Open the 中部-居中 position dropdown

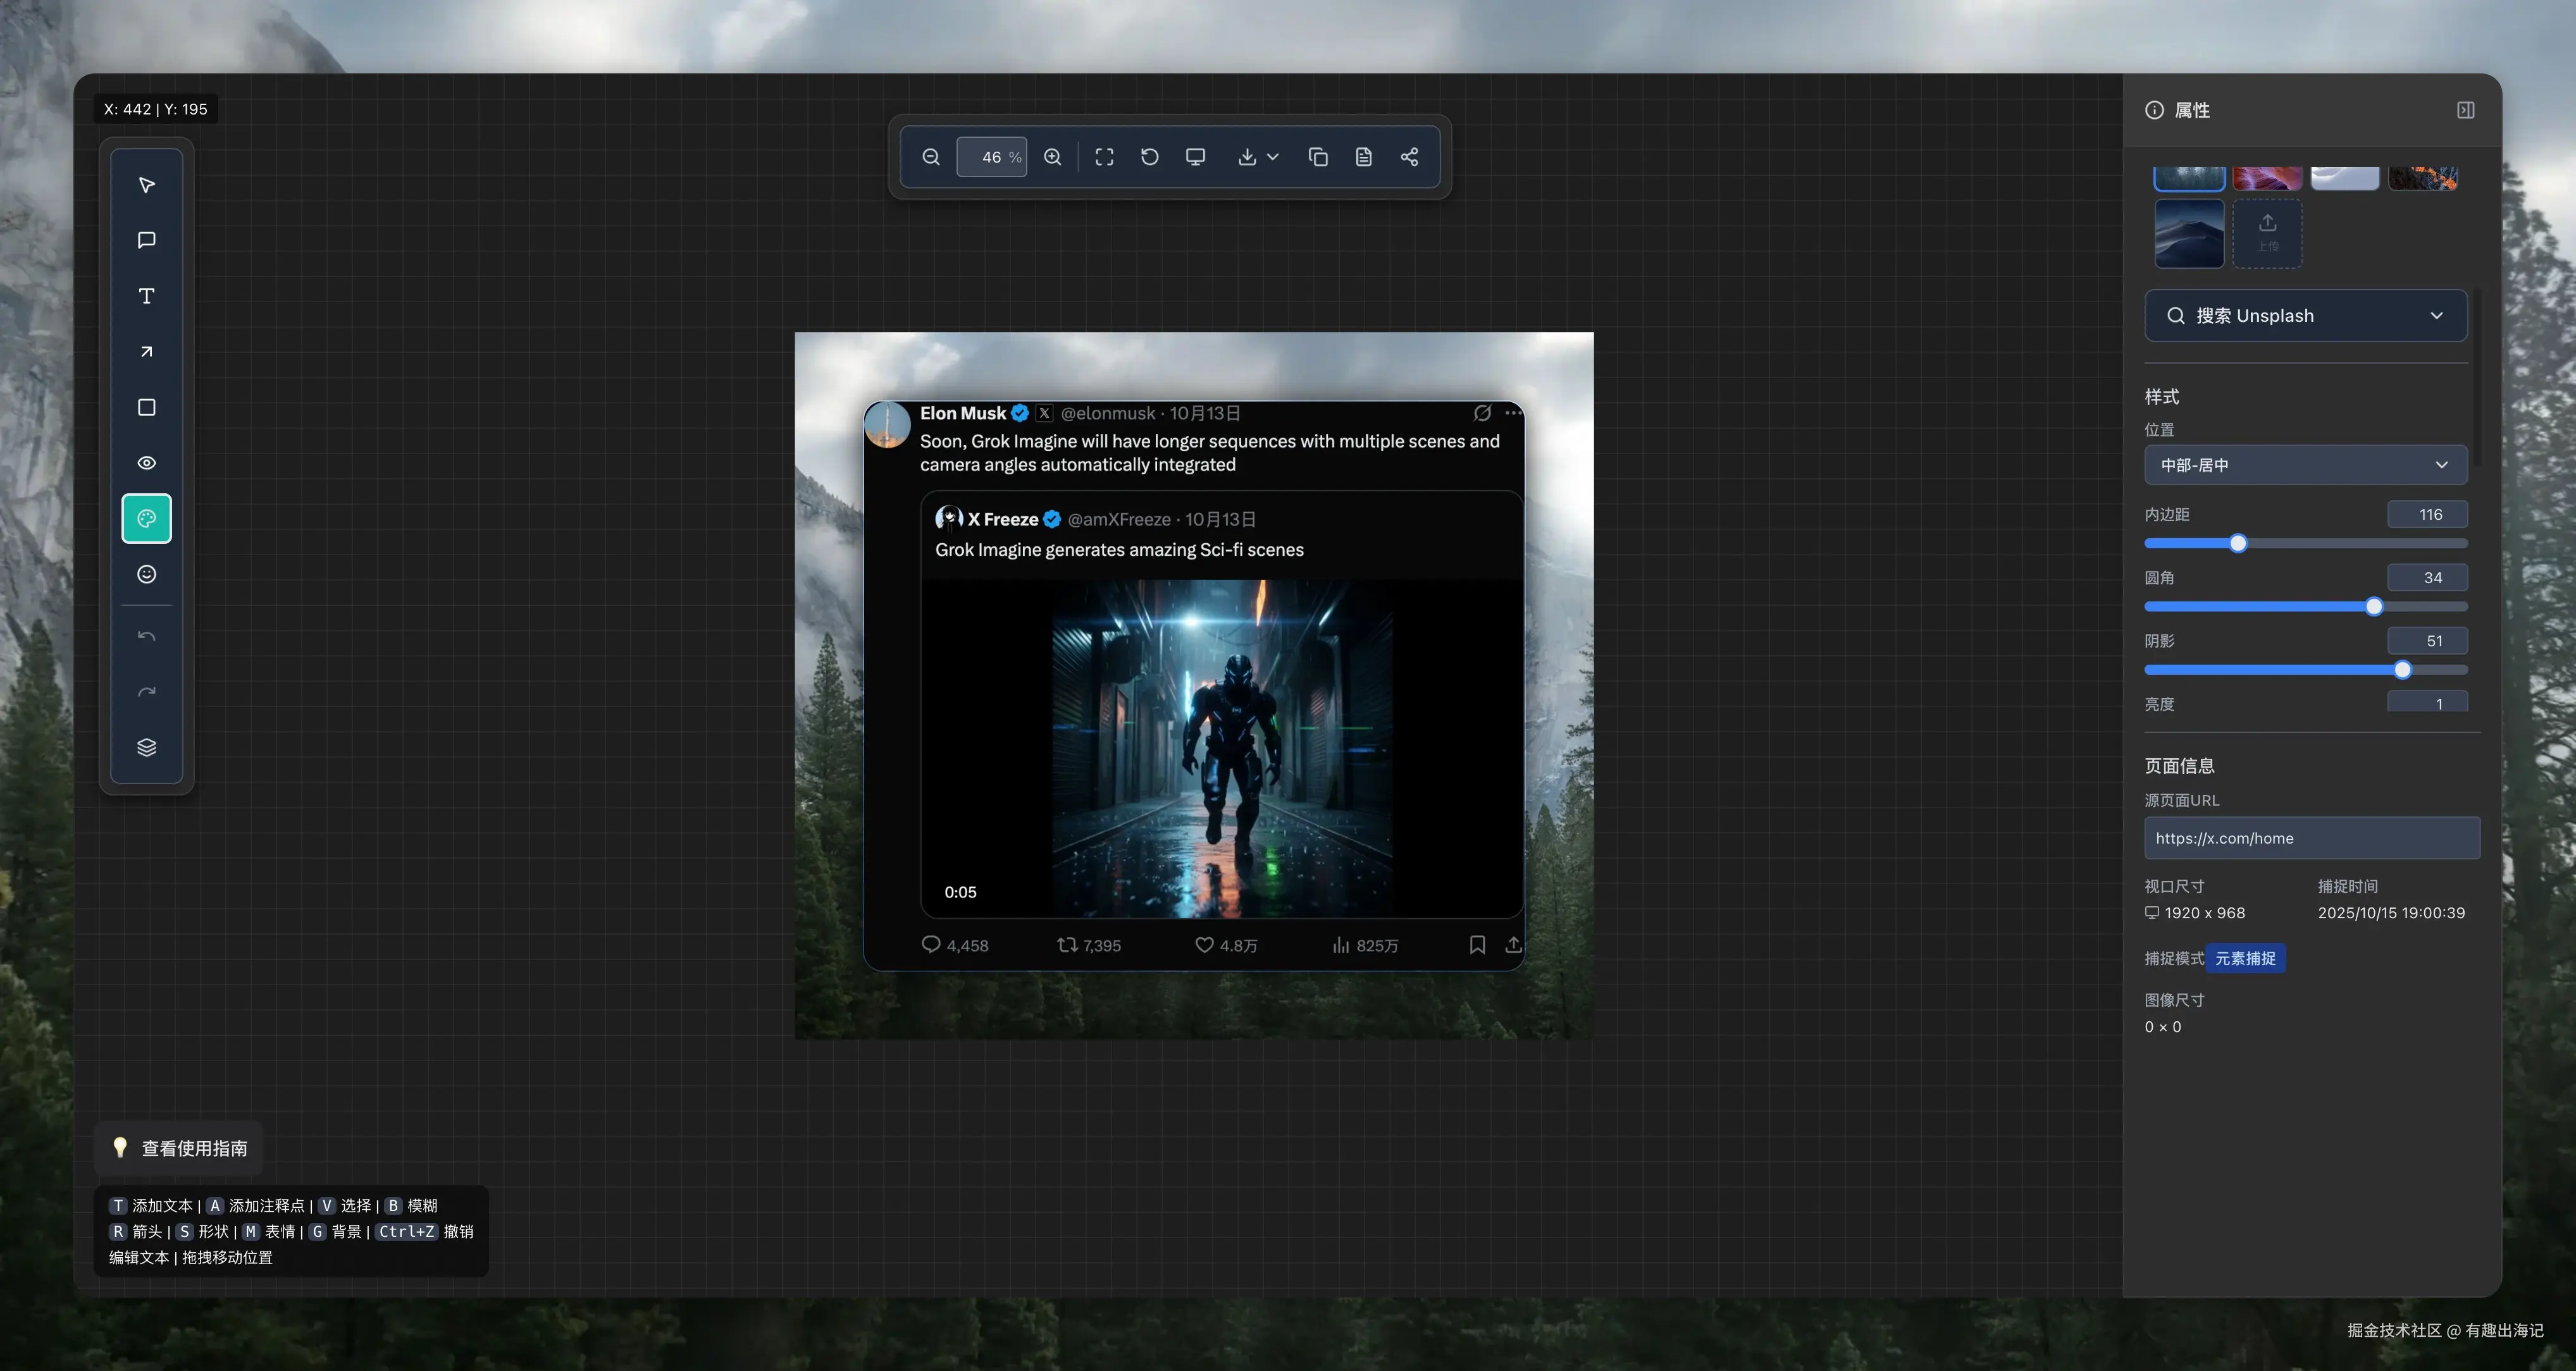[x=2305, y=465]
